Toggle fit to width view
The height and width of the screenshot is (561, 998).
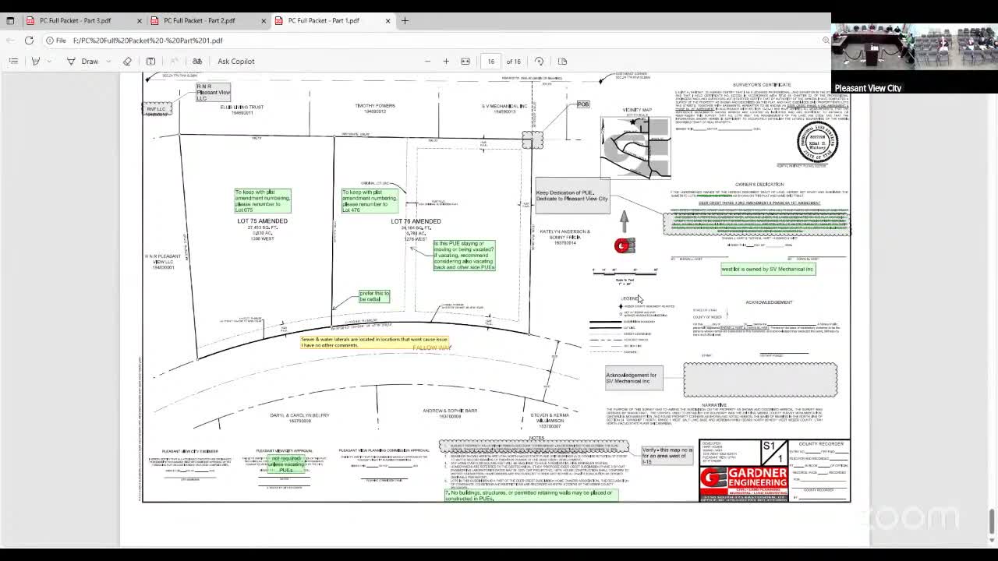click(x=465, y=61)
